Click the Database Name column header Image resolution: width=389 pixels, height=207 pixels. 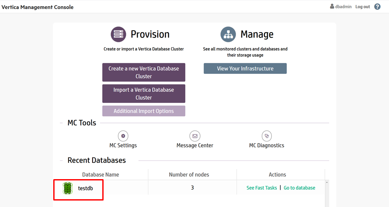click(x=100, y=175)
